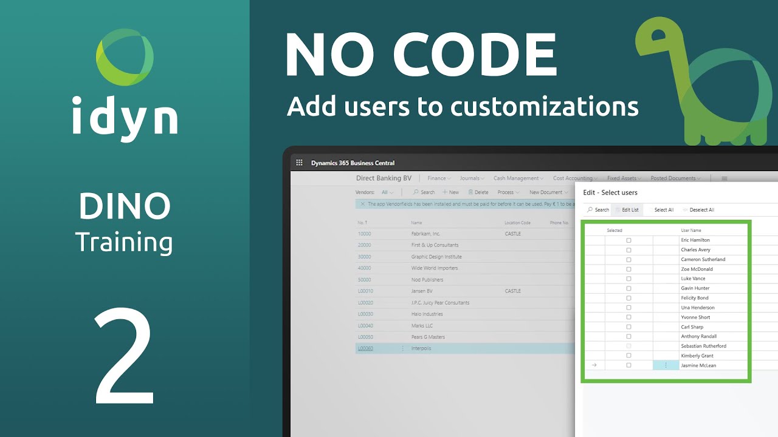This screenshot has width=778, height=437.
Task: Tick the Selected checkbox for Una Henderson
Action: click(x=628, y=308)
